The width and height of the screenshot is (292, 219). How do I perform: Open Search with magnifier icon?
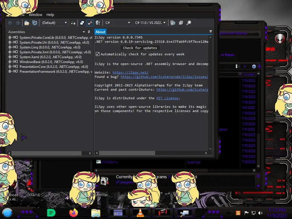tap(189, 23)
